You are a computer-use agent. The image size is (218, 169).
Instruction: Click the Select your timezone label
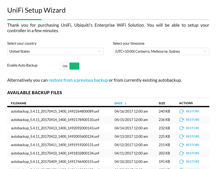tap(129, 43)
